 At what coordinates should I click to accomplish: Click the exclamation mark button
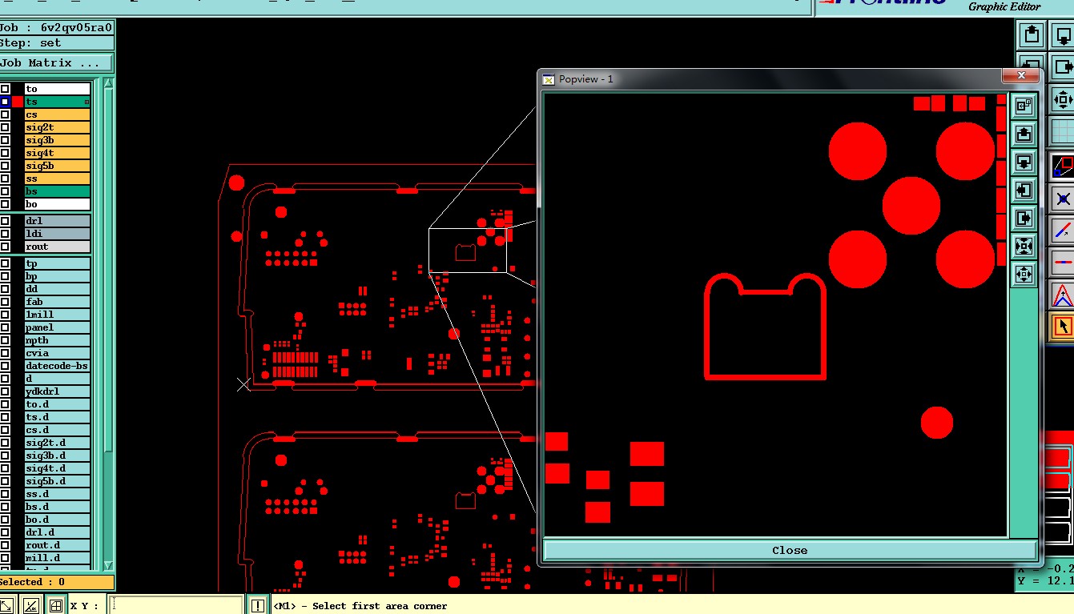coord(257,606)
